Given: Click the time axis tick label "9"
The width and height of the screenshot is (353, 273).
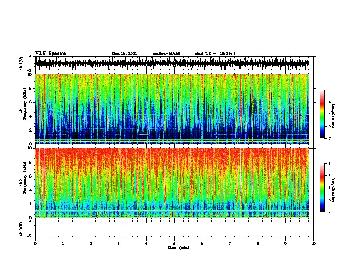Looking at the screenshot, I should [x=285, y=244].
